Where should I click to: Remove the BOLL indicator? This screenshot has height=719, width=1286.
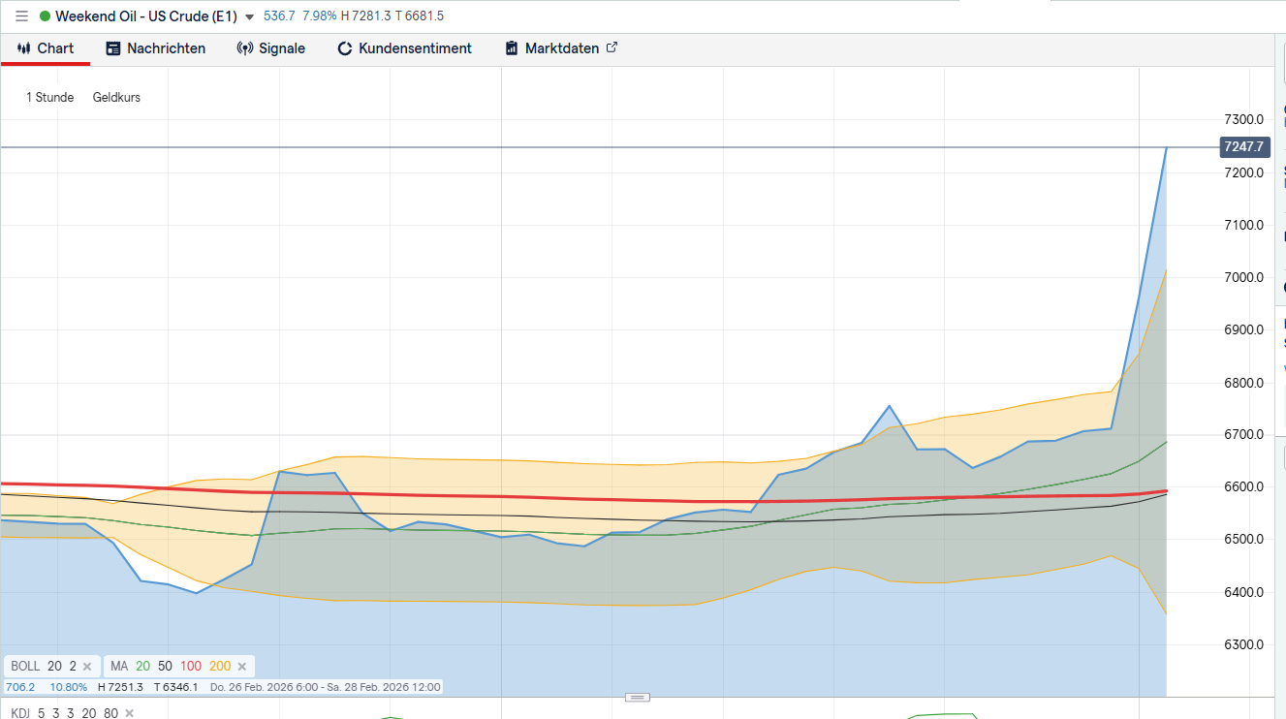click(87, 667)
